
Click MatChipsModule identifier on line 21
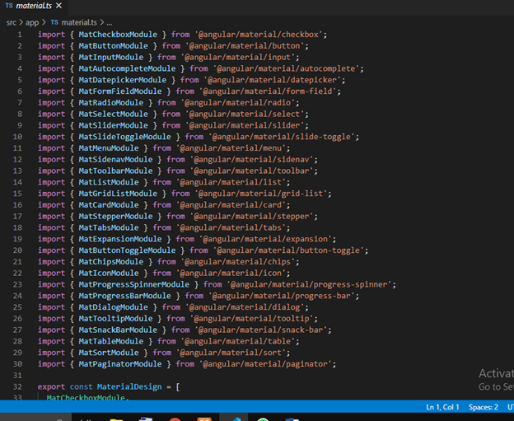[111, 262]
